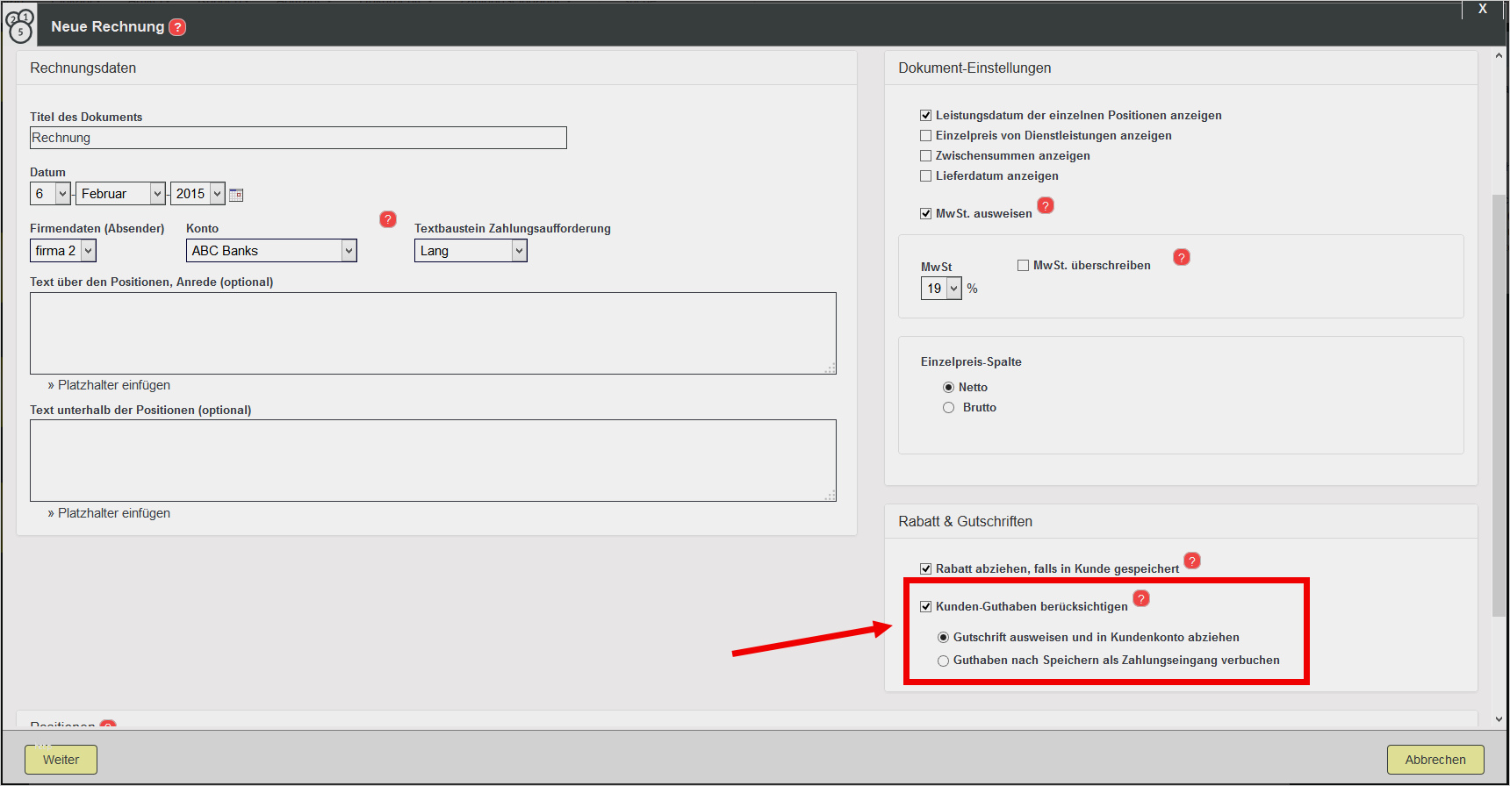This screenshot has width=1510, height=786.
Task: Check the Lieferdatum anzeigen option
Action: [x=925, y=176]
